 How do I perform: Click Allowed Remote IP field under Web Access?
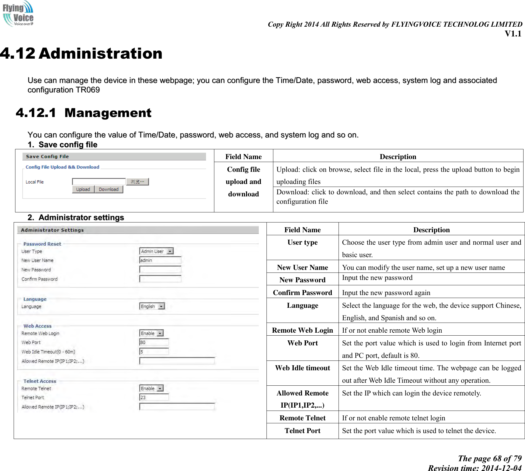[177, 361]
